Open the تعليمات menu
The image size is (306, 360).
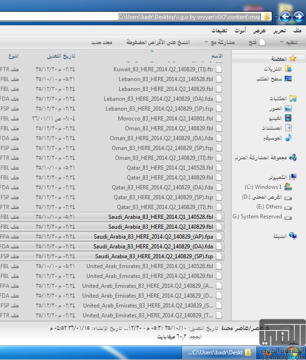coord(219,30)
